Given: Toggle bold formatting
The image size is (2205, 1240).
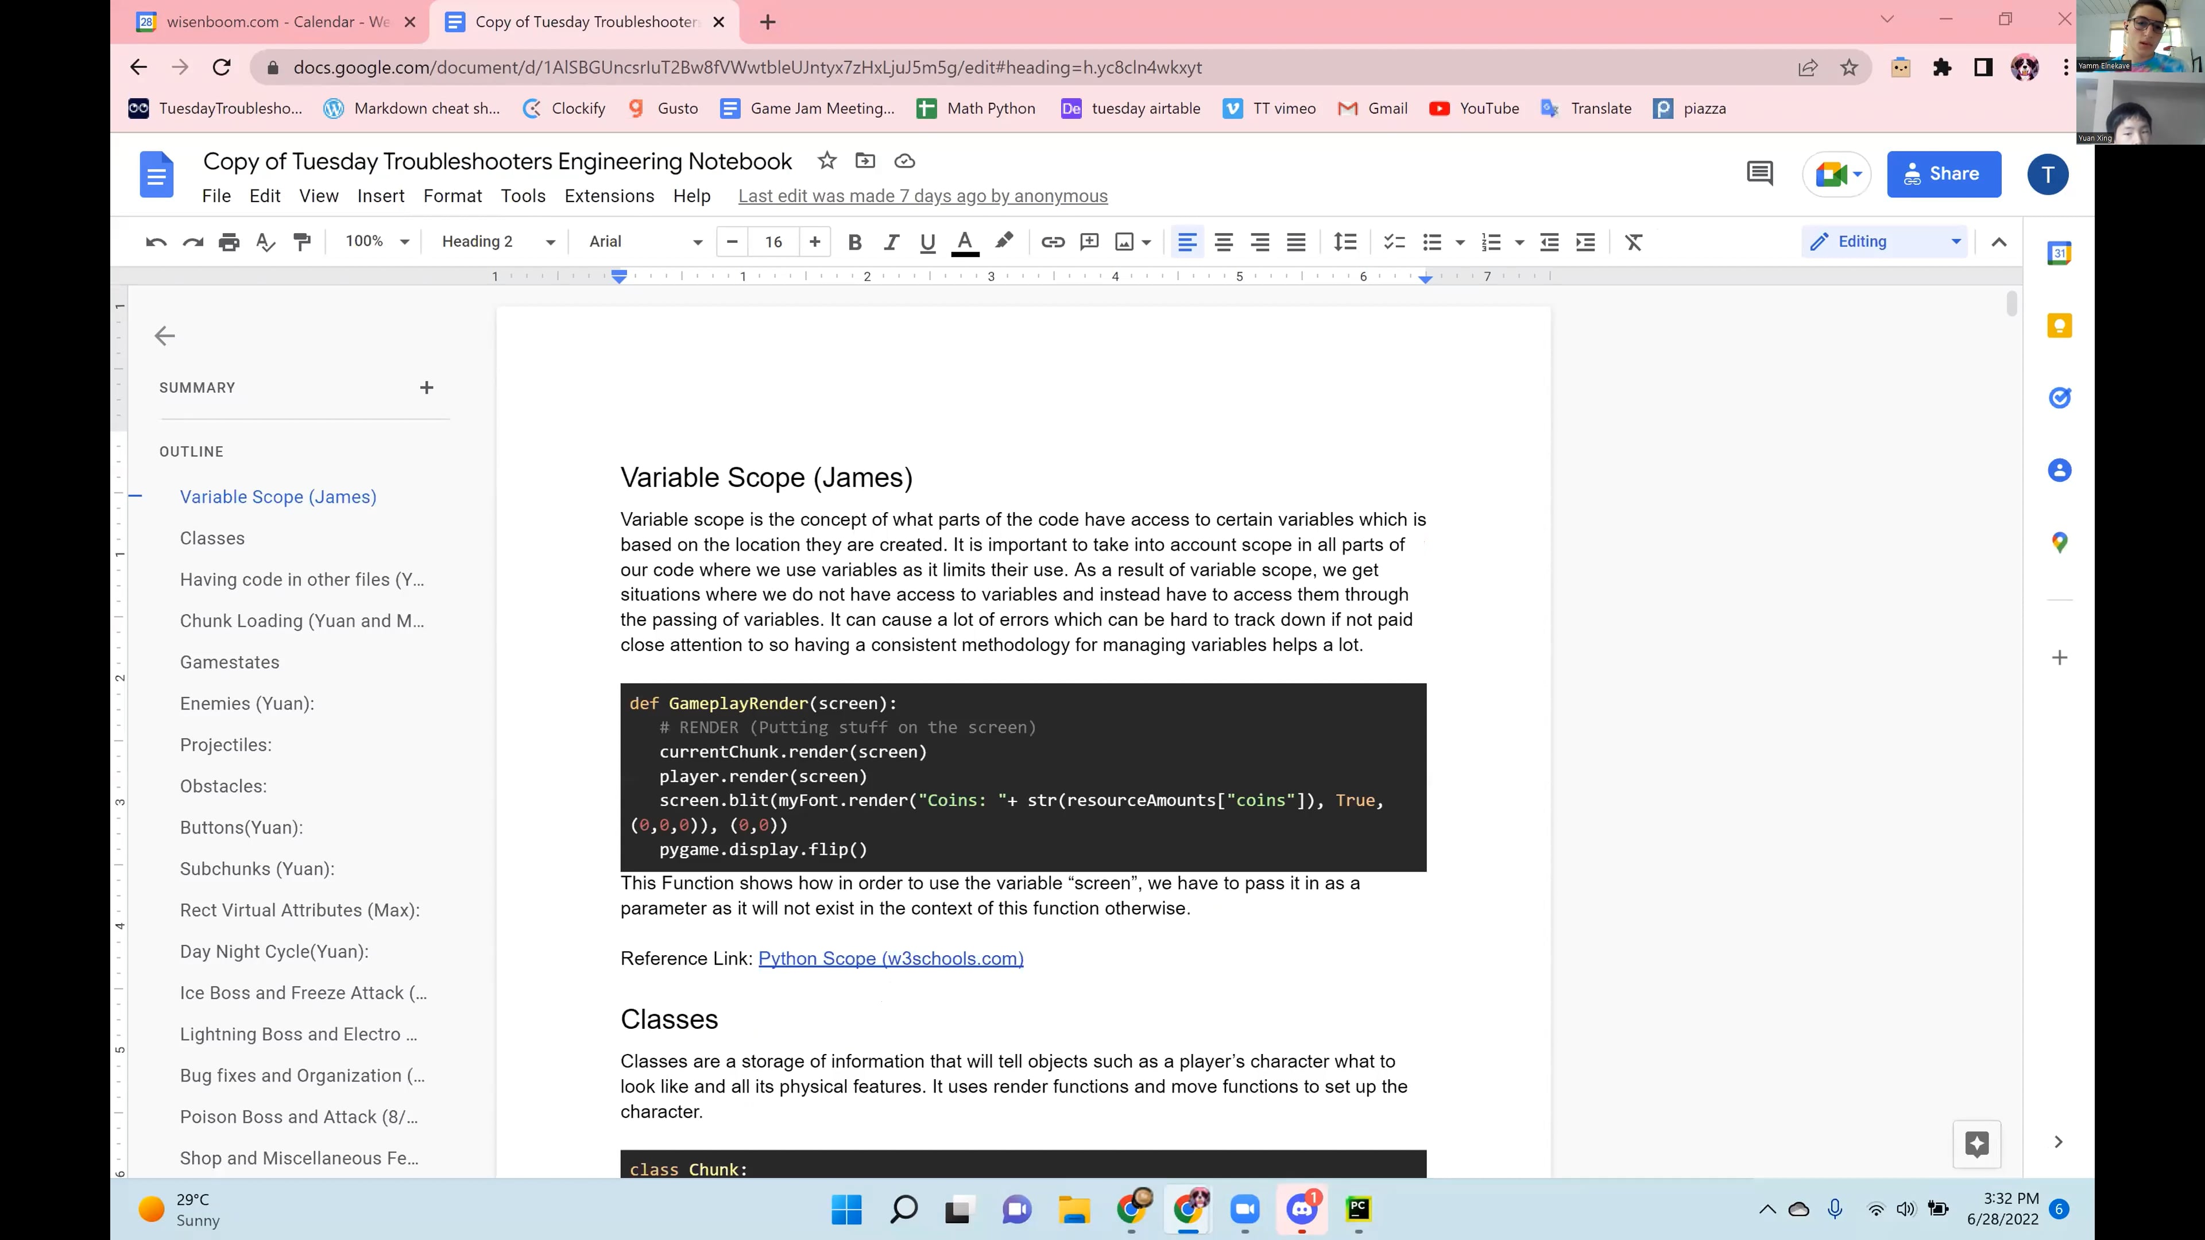Looking at the screenshot, I should coord(854,241).
